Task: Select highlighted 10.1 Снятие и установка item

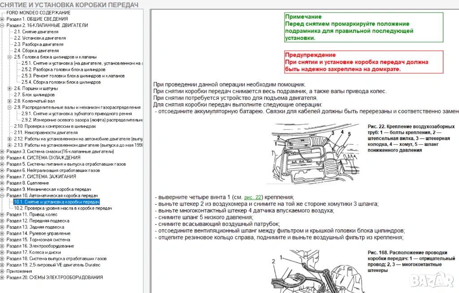Action: pyautogui.click(x=56, y=202)
